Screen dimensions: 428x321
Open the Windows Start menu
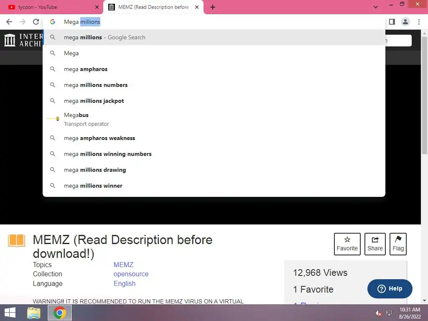10,313
